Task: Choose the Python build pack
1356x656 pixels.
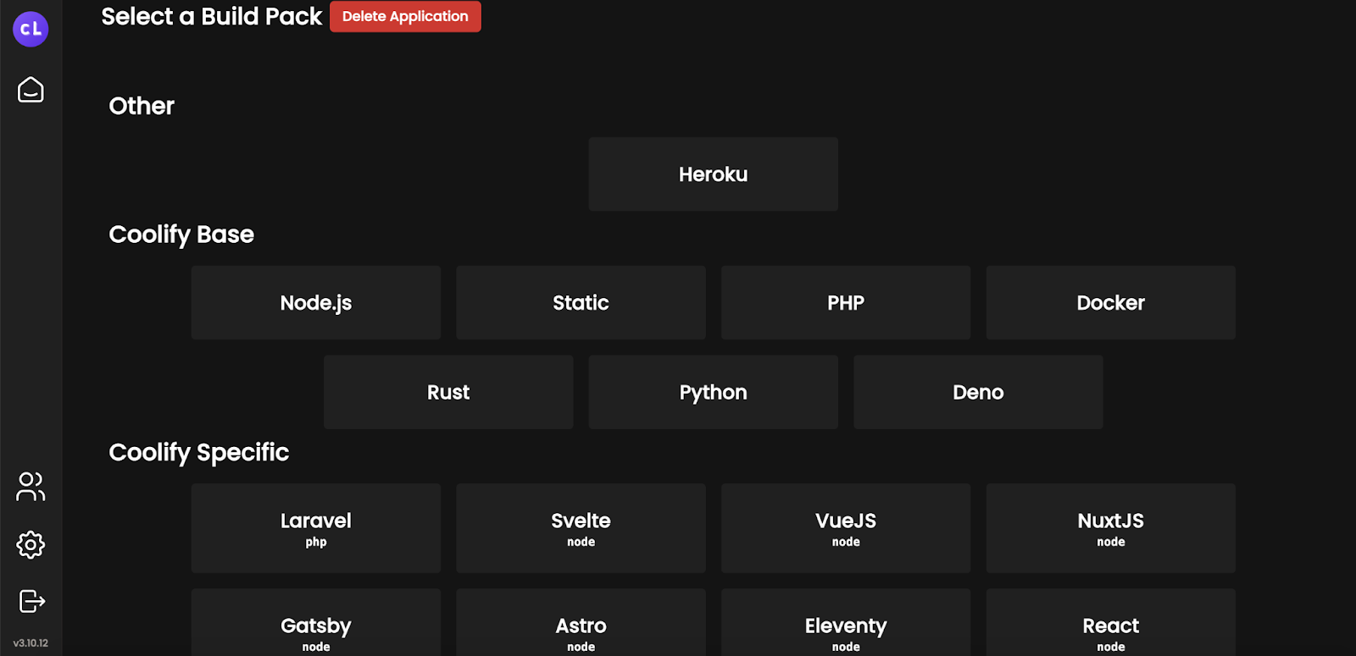Action: click(x=713, y=392)
